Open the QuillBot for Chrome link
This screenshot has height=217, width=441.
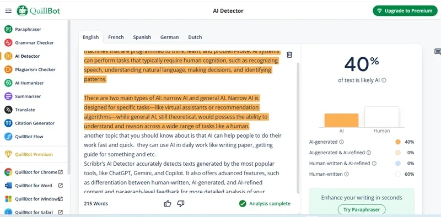36,172
